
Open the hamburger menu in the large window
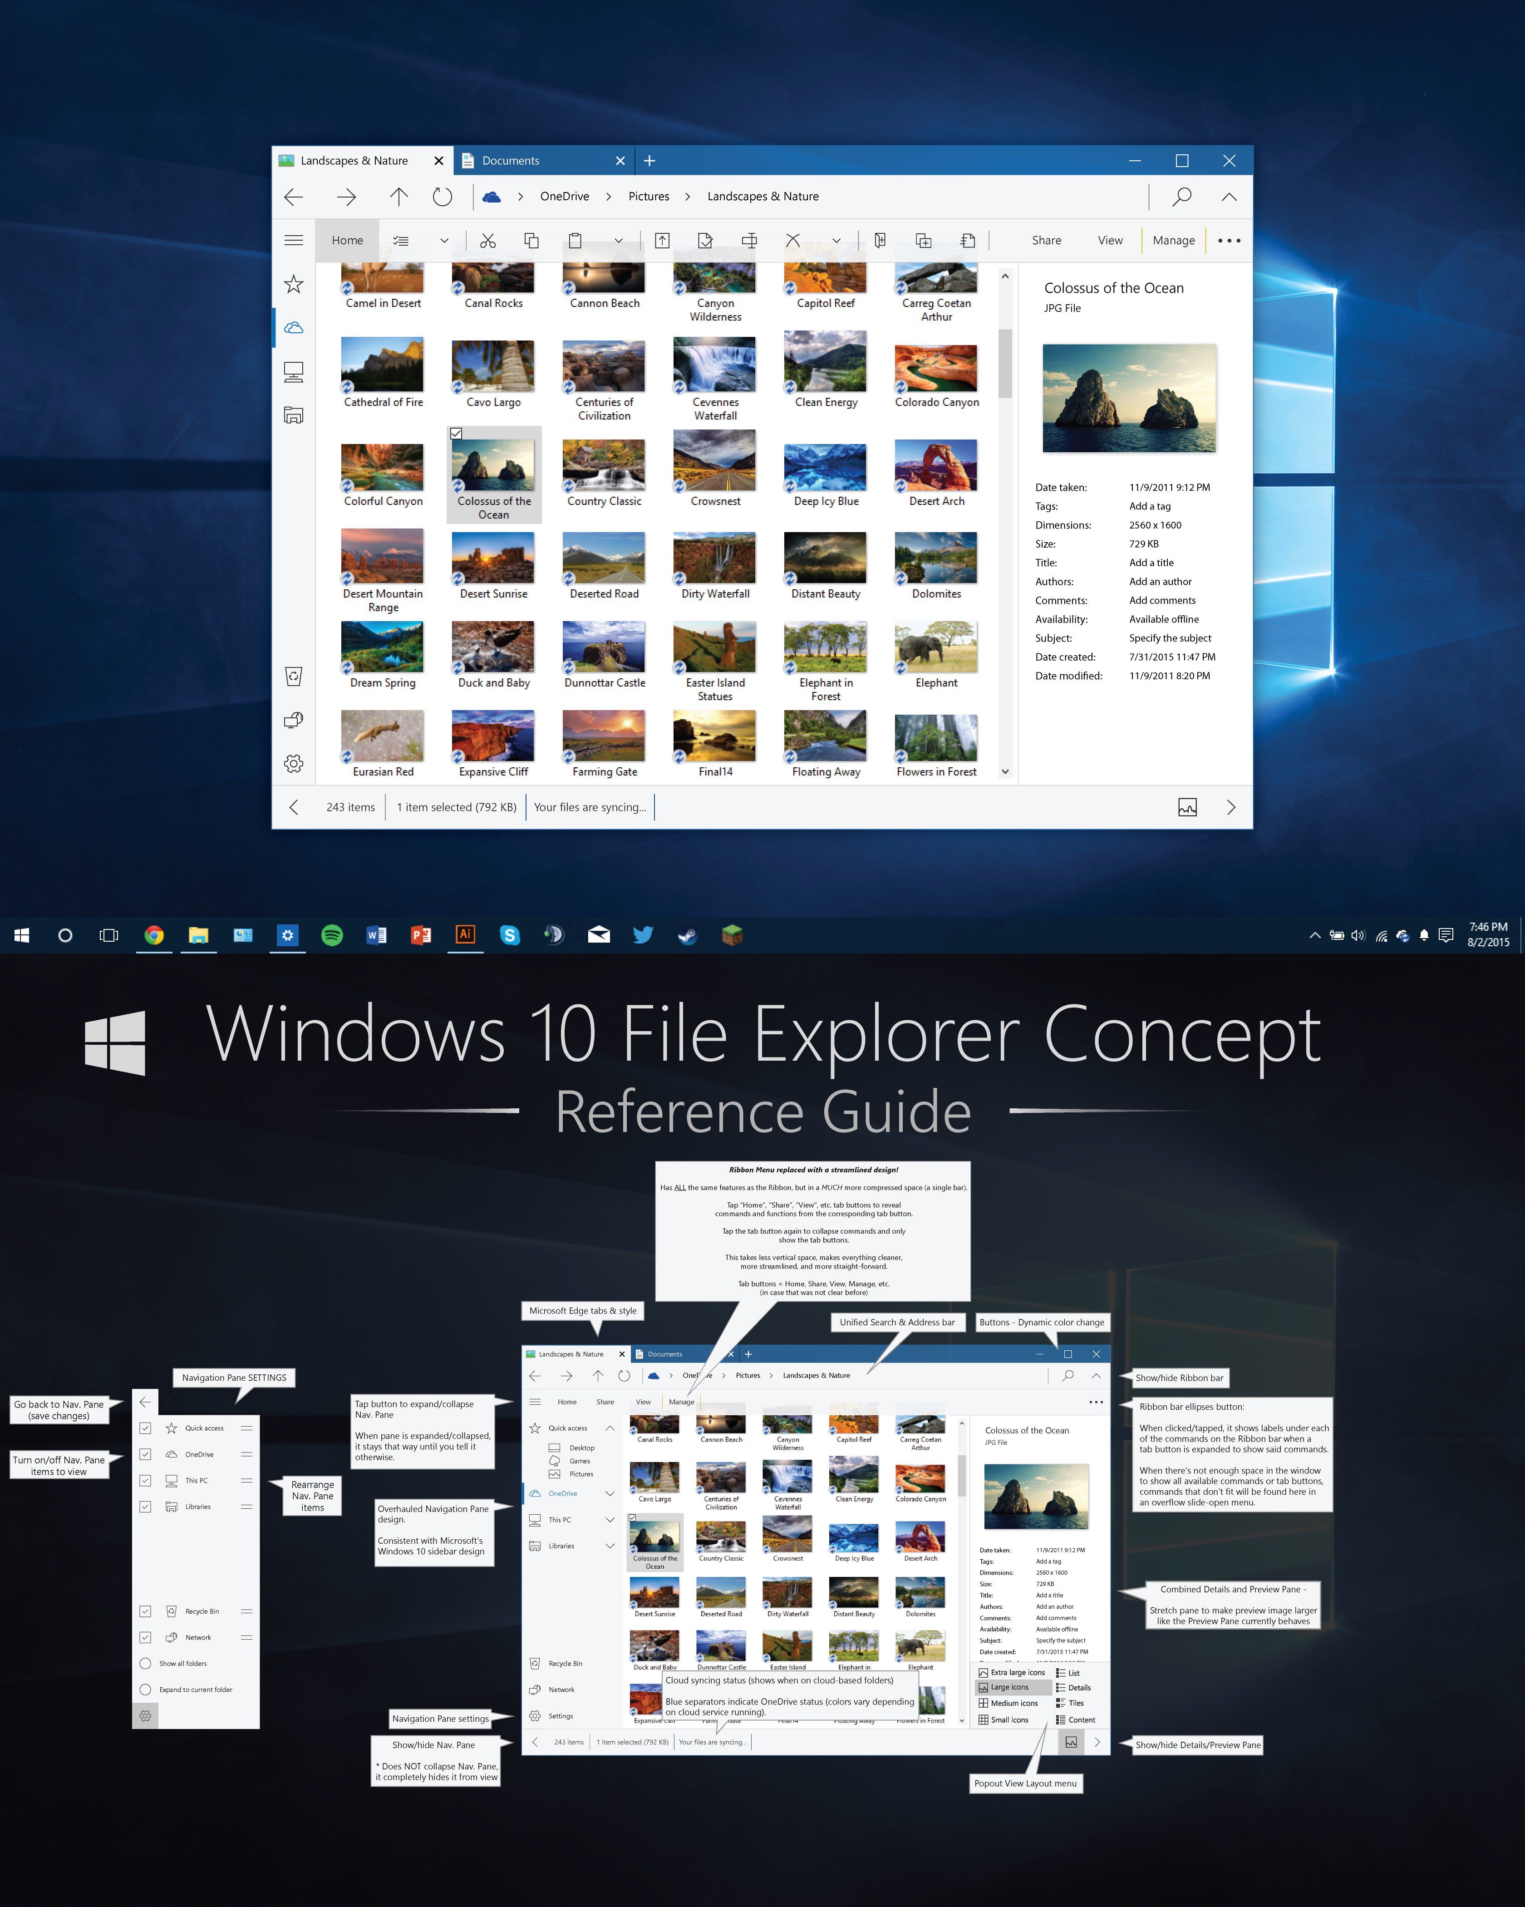[x=294, y=241]
